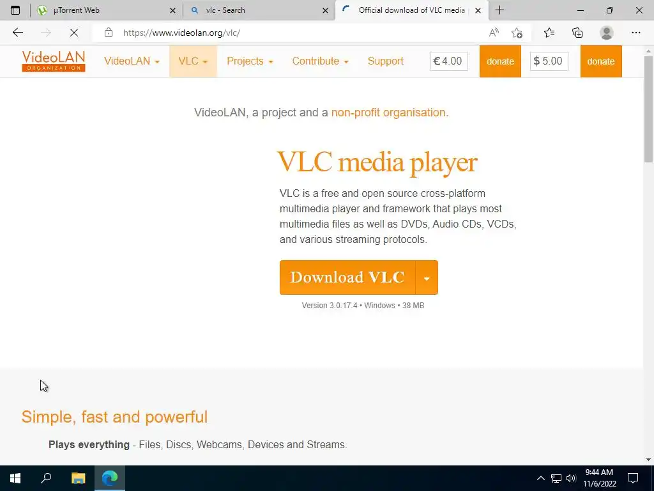The width and height of the screenshot is (654, 491).
Task: Expand the Projects navigation dropdown
Action: pos(250,61)
